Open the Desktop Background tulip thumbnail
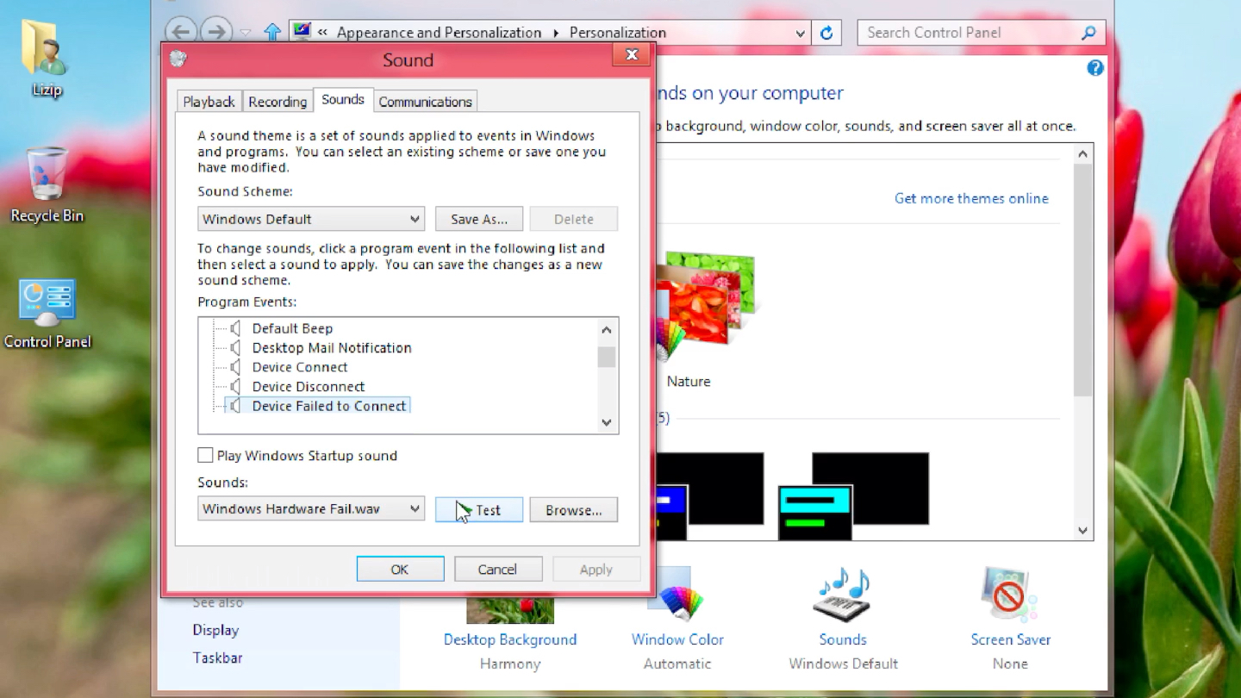 pyautogui.click(x=510, y=608)
